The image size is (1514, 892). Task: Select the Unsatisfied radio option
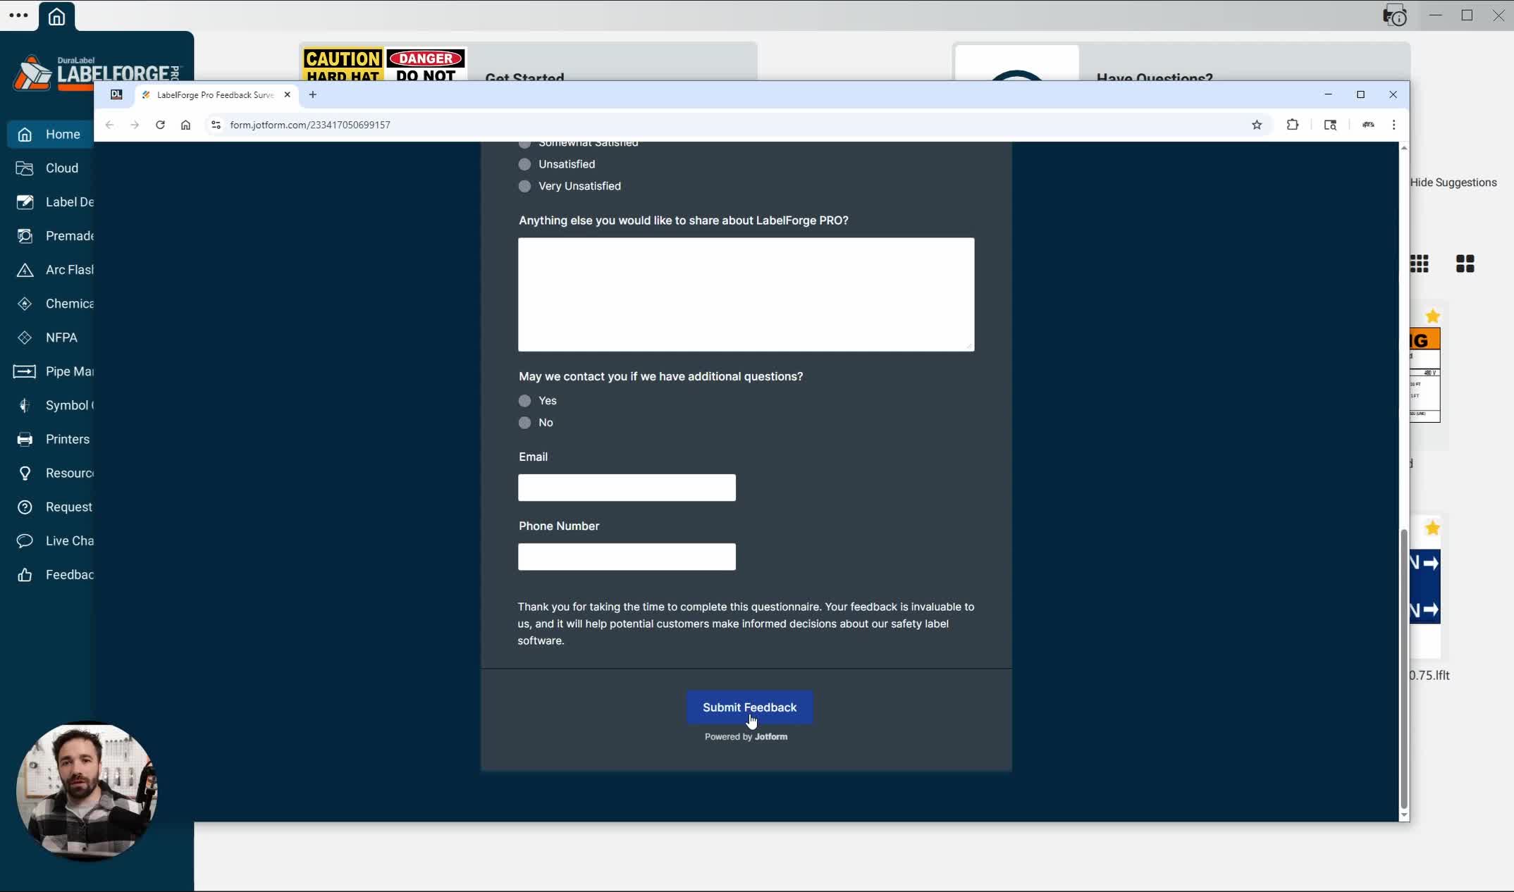[524, 164]
